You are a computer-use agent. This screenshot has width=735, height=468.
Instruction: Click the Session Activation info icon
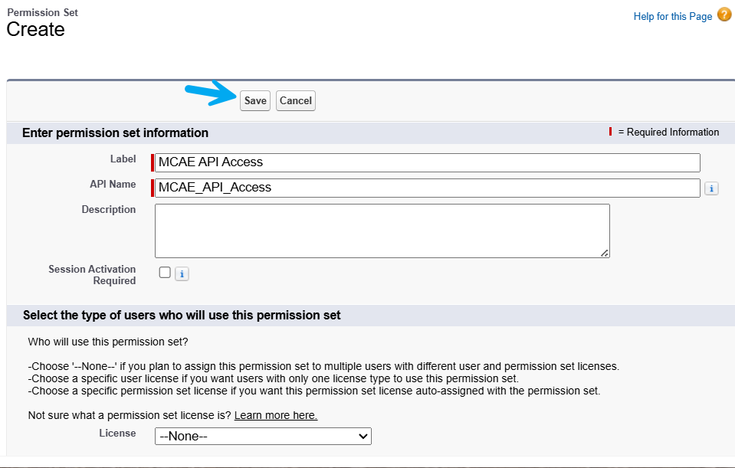(x=182, y=273)
